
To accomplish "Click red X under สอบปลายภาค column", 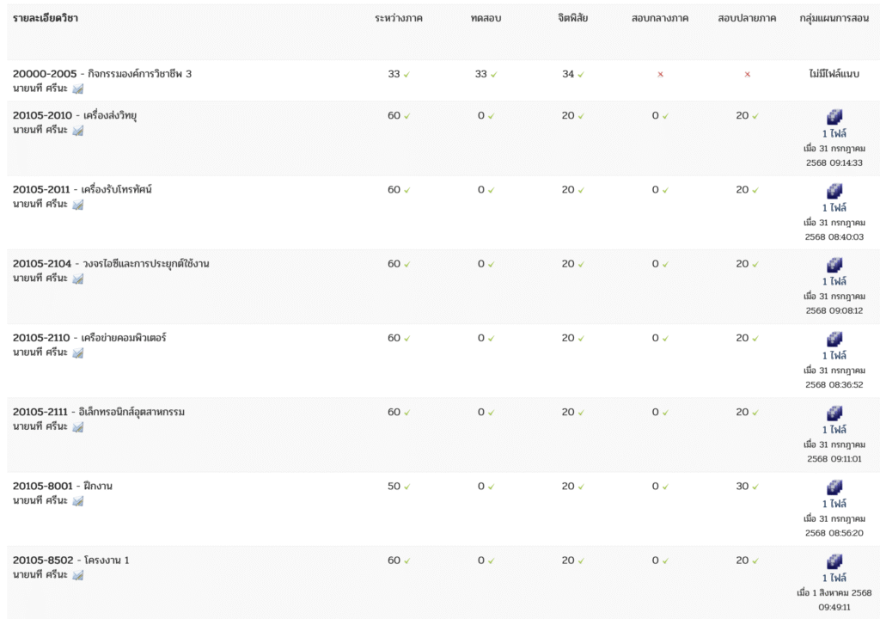I will 748,74.
